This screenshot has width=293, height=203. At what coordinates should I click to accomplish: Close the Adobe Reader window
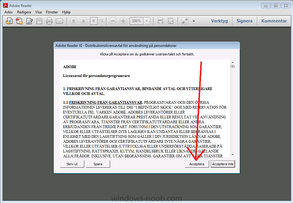286,6
